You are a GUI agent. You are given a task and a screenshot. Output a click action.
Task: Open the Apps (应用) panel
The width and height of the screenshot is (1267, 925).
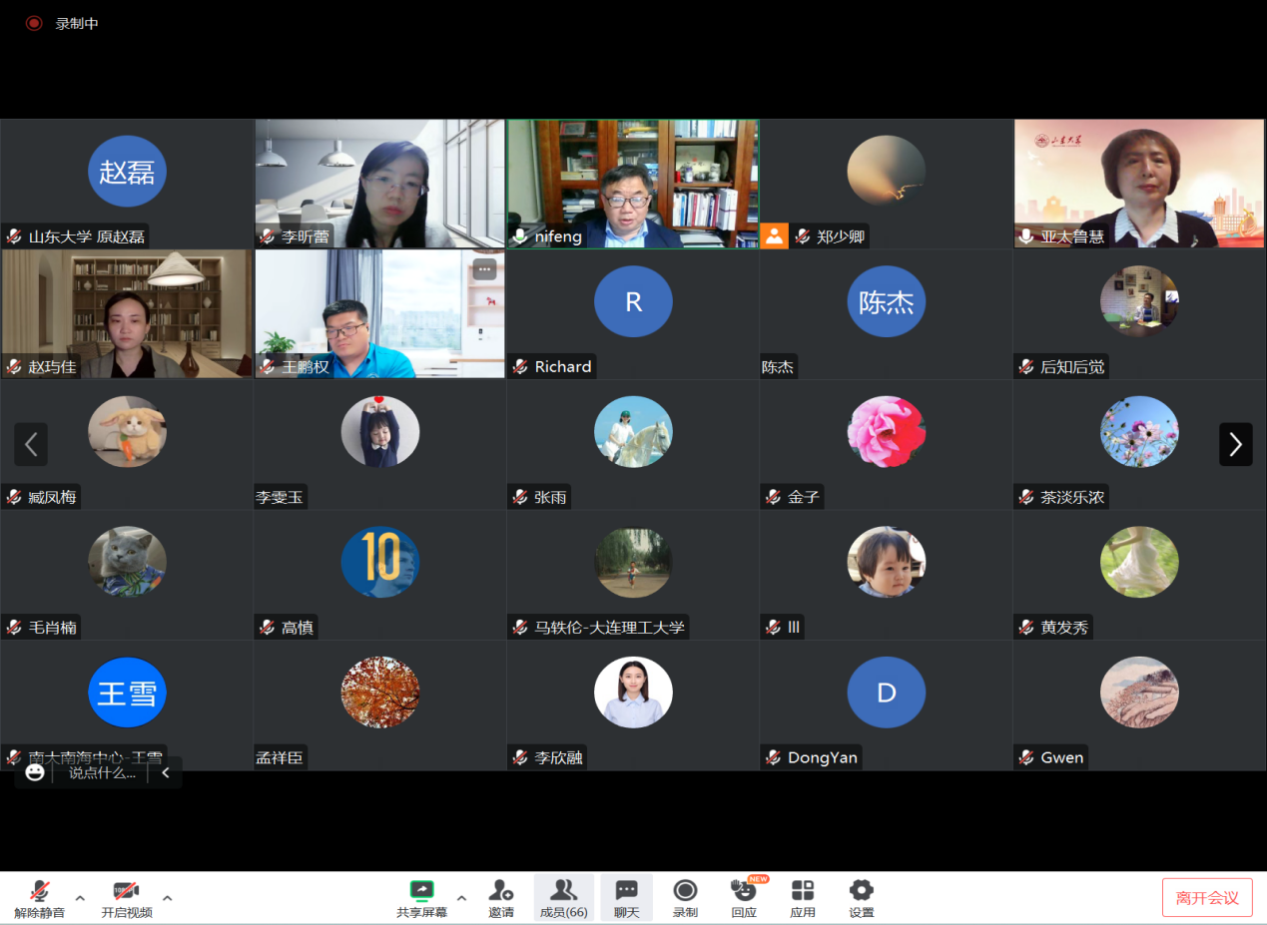(803, 890)
